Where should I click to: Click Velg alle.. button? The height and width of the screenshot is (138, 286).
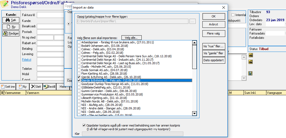pos(131,38)
